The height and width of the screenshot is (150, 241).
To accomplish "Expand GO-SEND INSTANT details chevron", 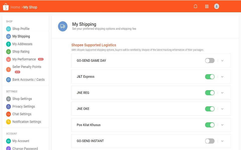I will coord(222,141).
